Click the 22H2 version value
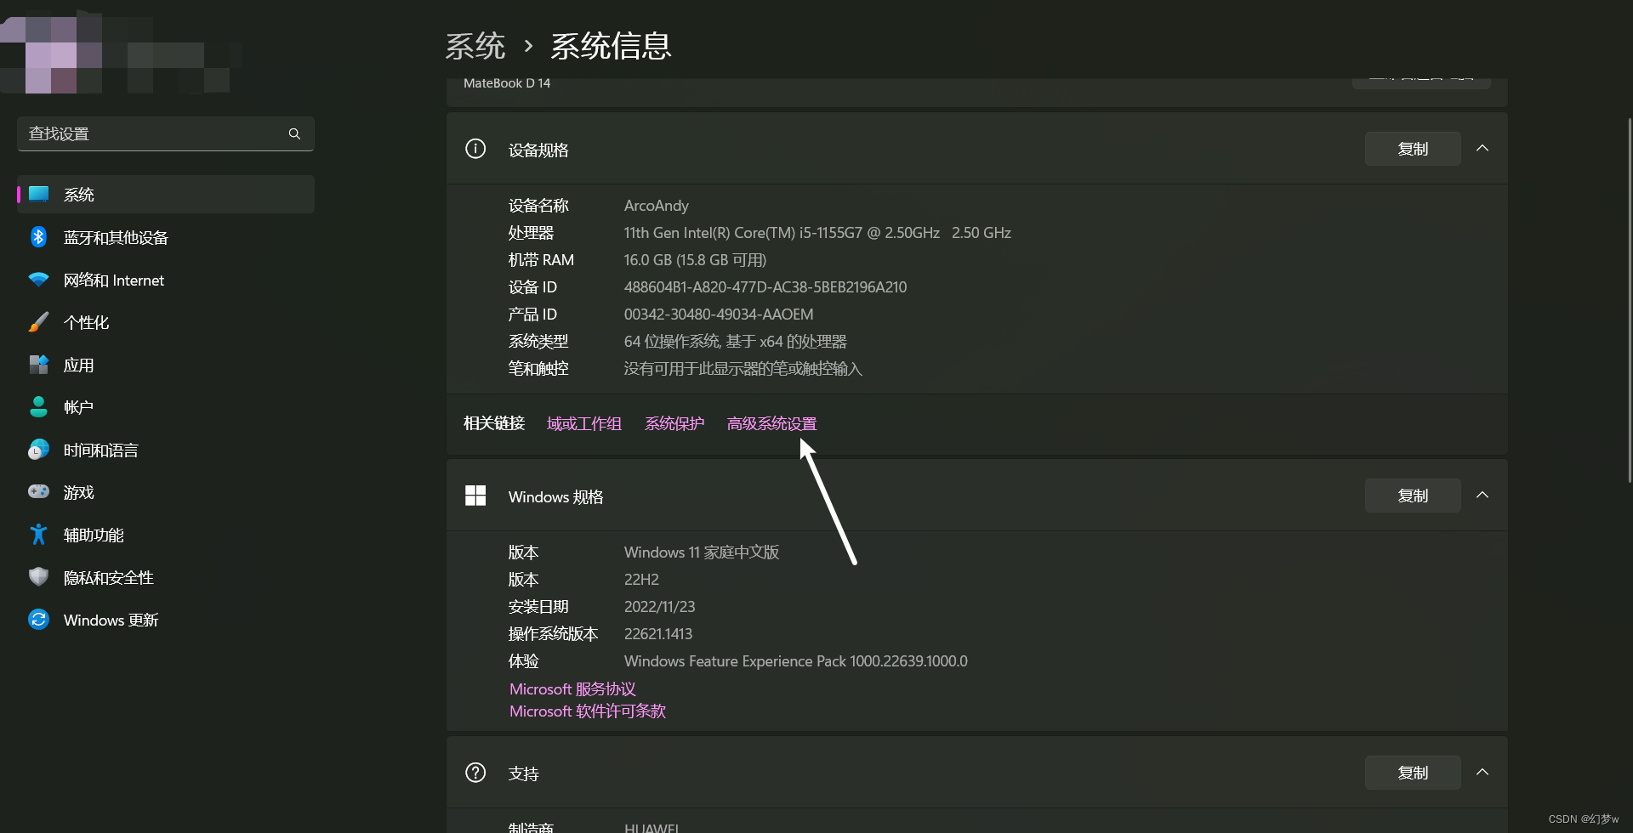This screenshot has width=1633, height=833. coord(641,580)
